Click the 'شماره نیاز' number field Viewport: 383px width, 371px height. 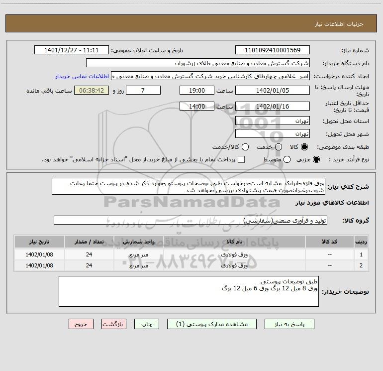pos(272,50)
